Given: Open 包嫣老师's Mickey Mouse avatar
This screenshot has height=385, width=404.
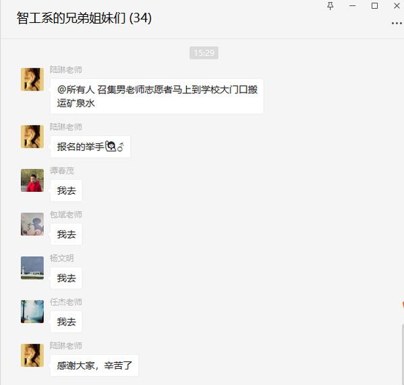Looking at the screenshot, I should 32,224.
